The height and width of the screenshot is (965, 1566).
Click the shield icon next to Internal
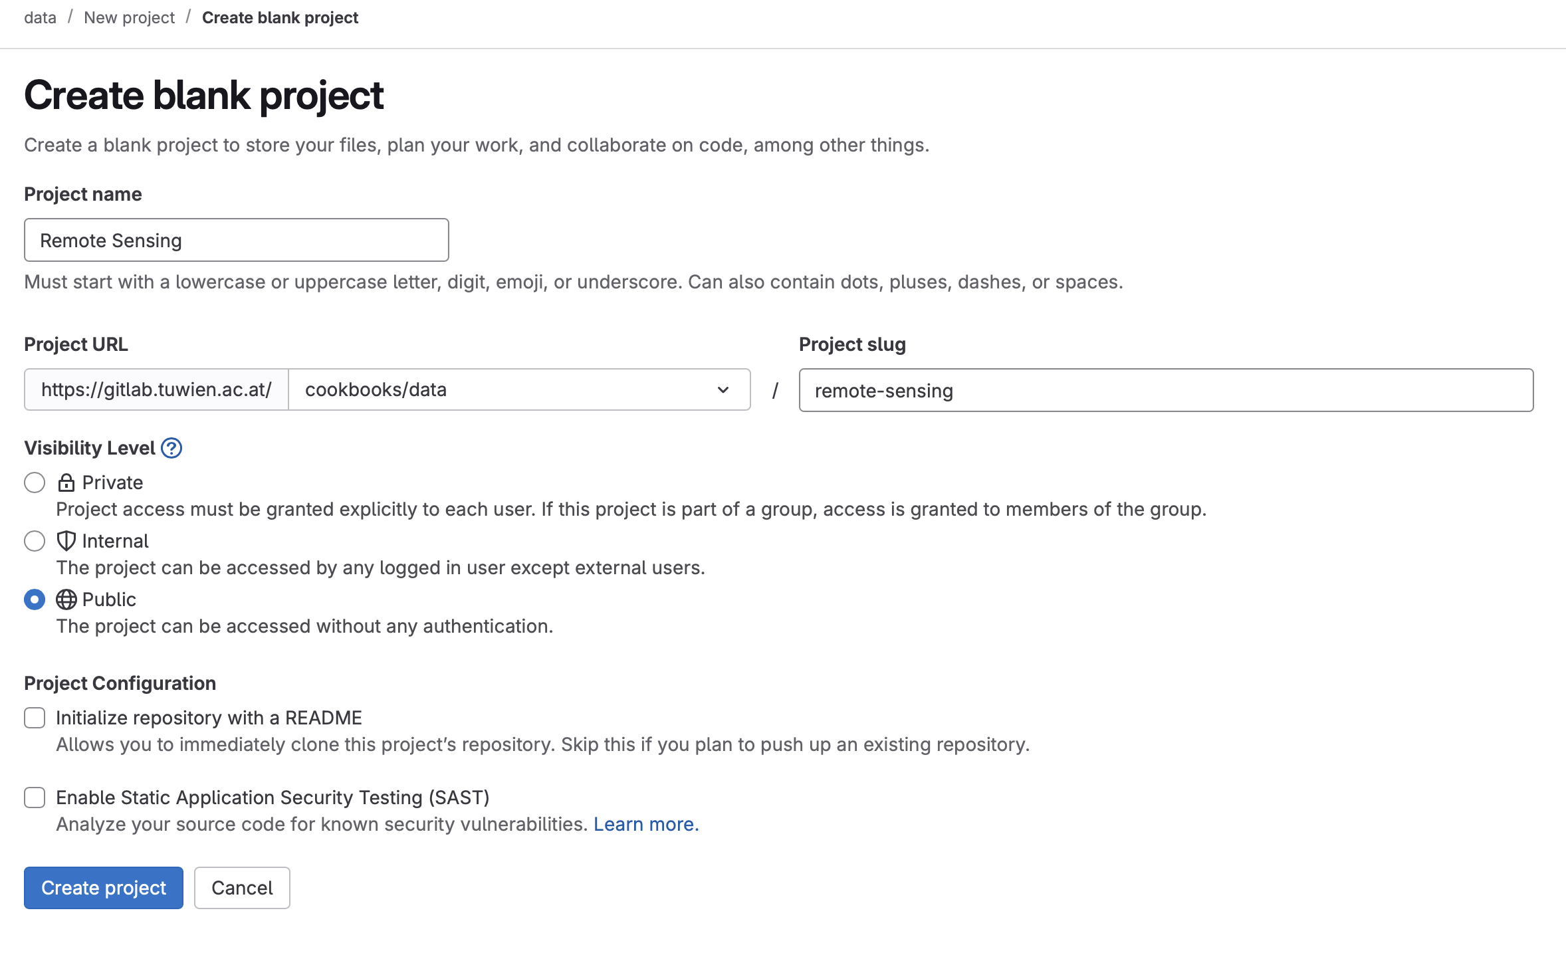pyautogui.click(x=66, y=541)
